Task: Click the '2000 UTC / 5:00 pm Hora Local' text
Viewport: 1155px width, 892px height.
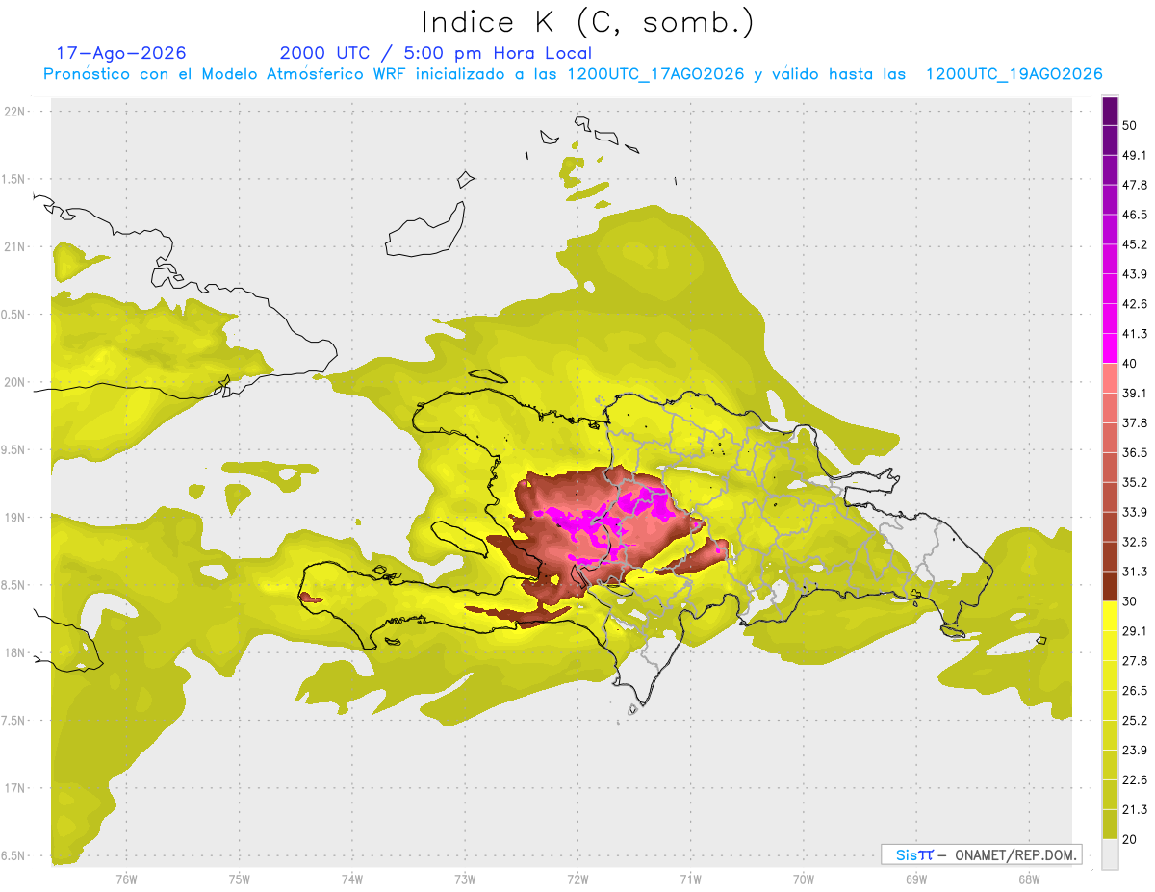Action: click(436, 53)
